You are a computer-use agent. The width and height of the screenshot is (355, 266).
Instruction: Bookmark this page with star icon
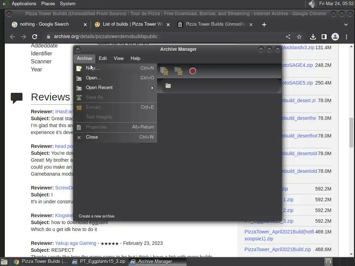tap(299, 37)
